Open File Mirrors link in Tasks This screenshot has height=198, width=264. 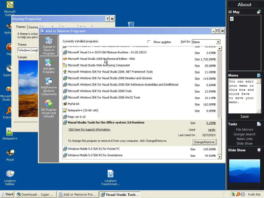click(245, 129)
